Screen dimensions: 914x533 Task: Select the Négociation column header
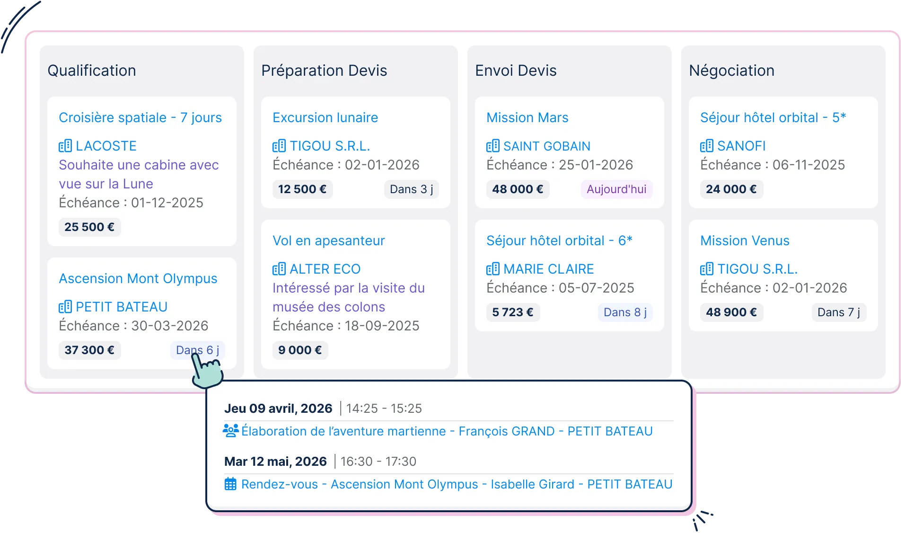point(731,71)
